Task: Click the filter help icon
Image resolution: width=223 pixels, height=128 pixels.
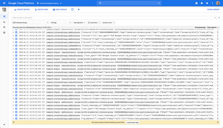Action: tap(219, 18)
